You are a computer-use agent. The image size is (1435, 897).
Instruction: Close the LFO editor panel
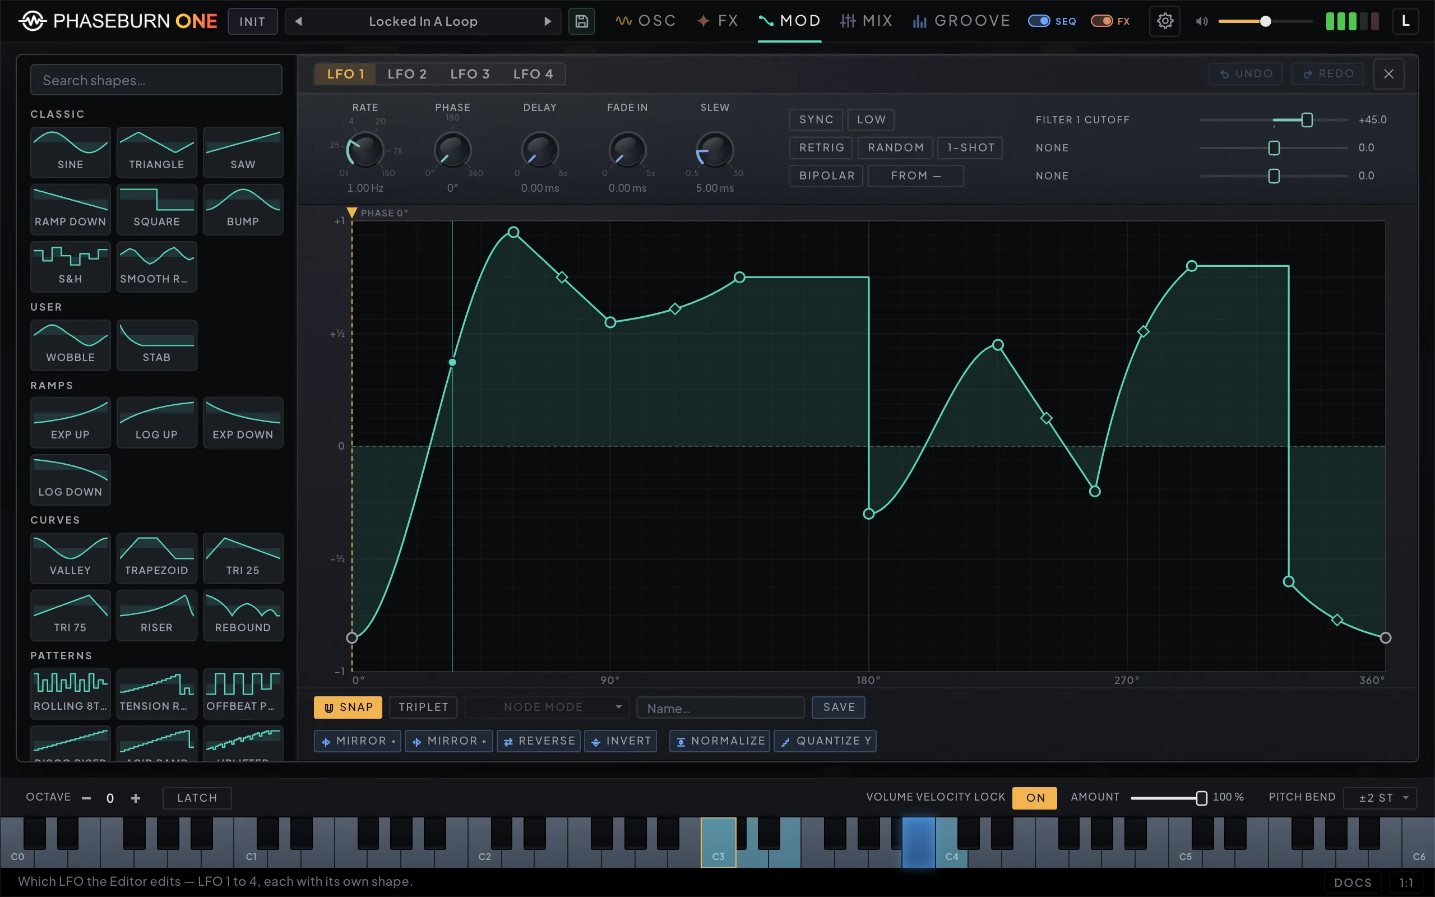pos(1388,73)
